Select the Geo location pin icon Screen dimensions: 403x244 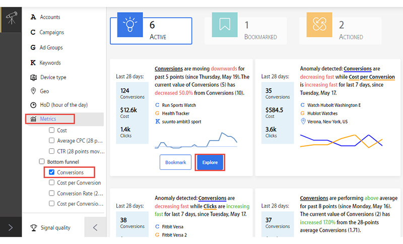click(x=33, y=91)
